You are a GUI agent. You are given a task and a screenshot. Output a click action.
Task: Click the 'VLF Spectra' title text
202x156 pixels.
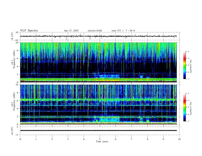[29, 30]
